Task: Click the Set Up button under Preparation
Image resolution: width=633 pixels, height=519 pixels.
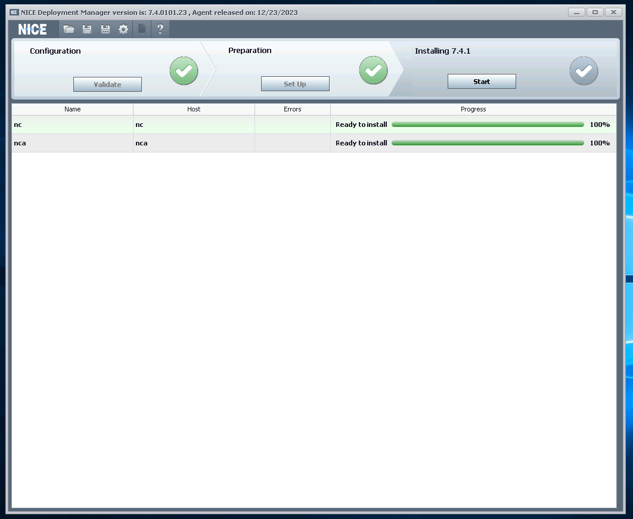Action: pos(295,84)
